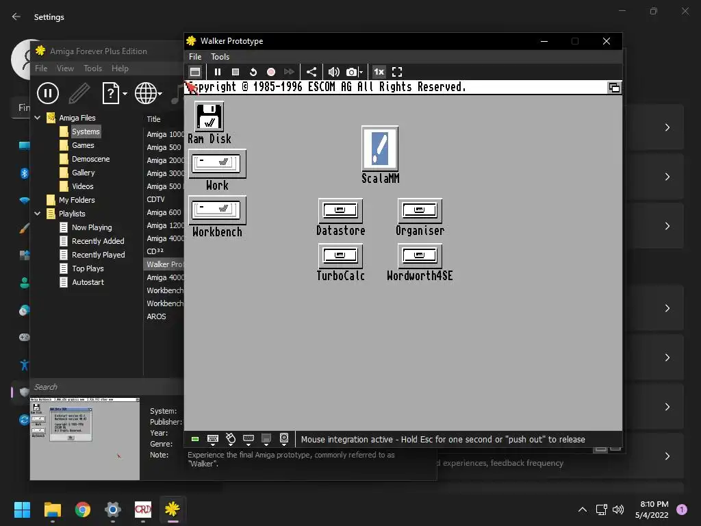701x526 pixels.
Task: Open the Share icon in emulator toolbar
Action: (x=311, y=72)
